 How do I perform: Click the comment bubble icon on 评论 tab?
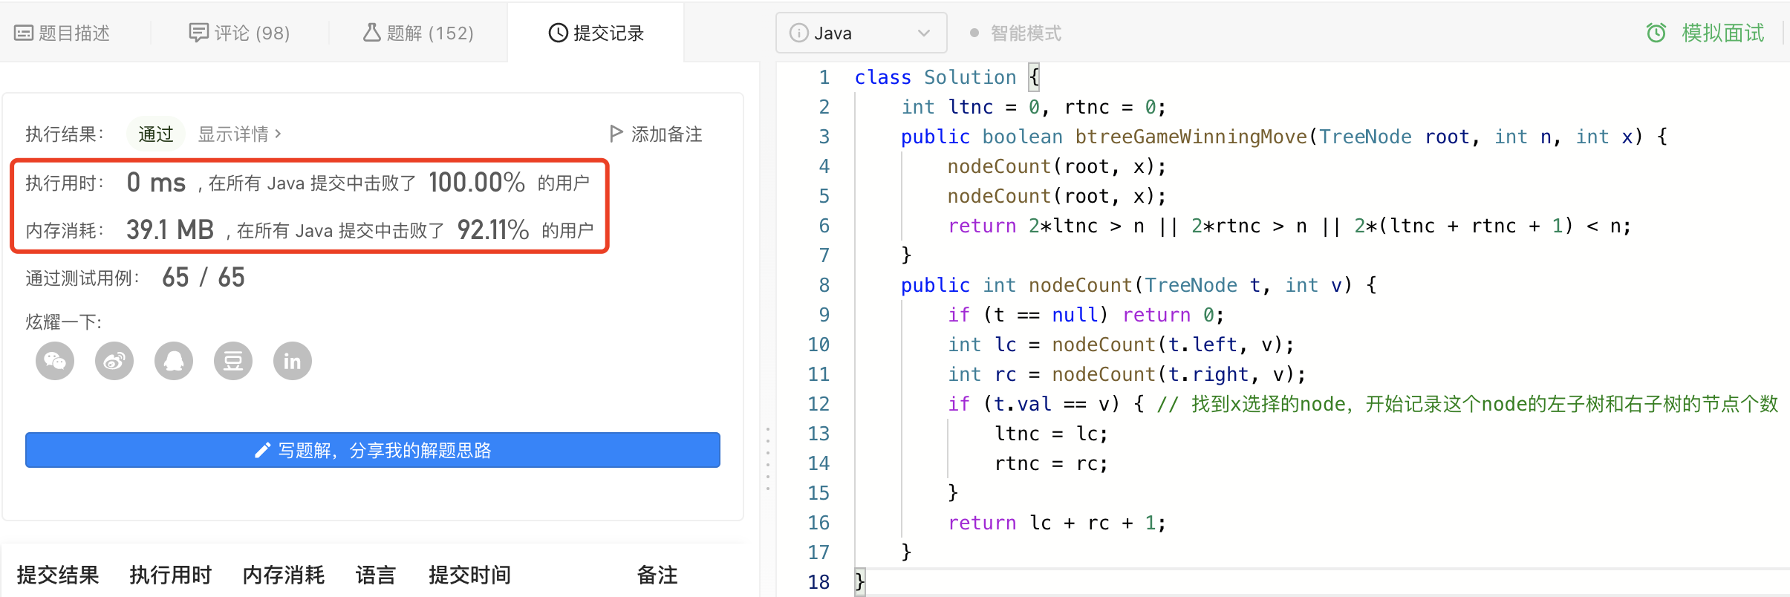click(x=198, y=33)
